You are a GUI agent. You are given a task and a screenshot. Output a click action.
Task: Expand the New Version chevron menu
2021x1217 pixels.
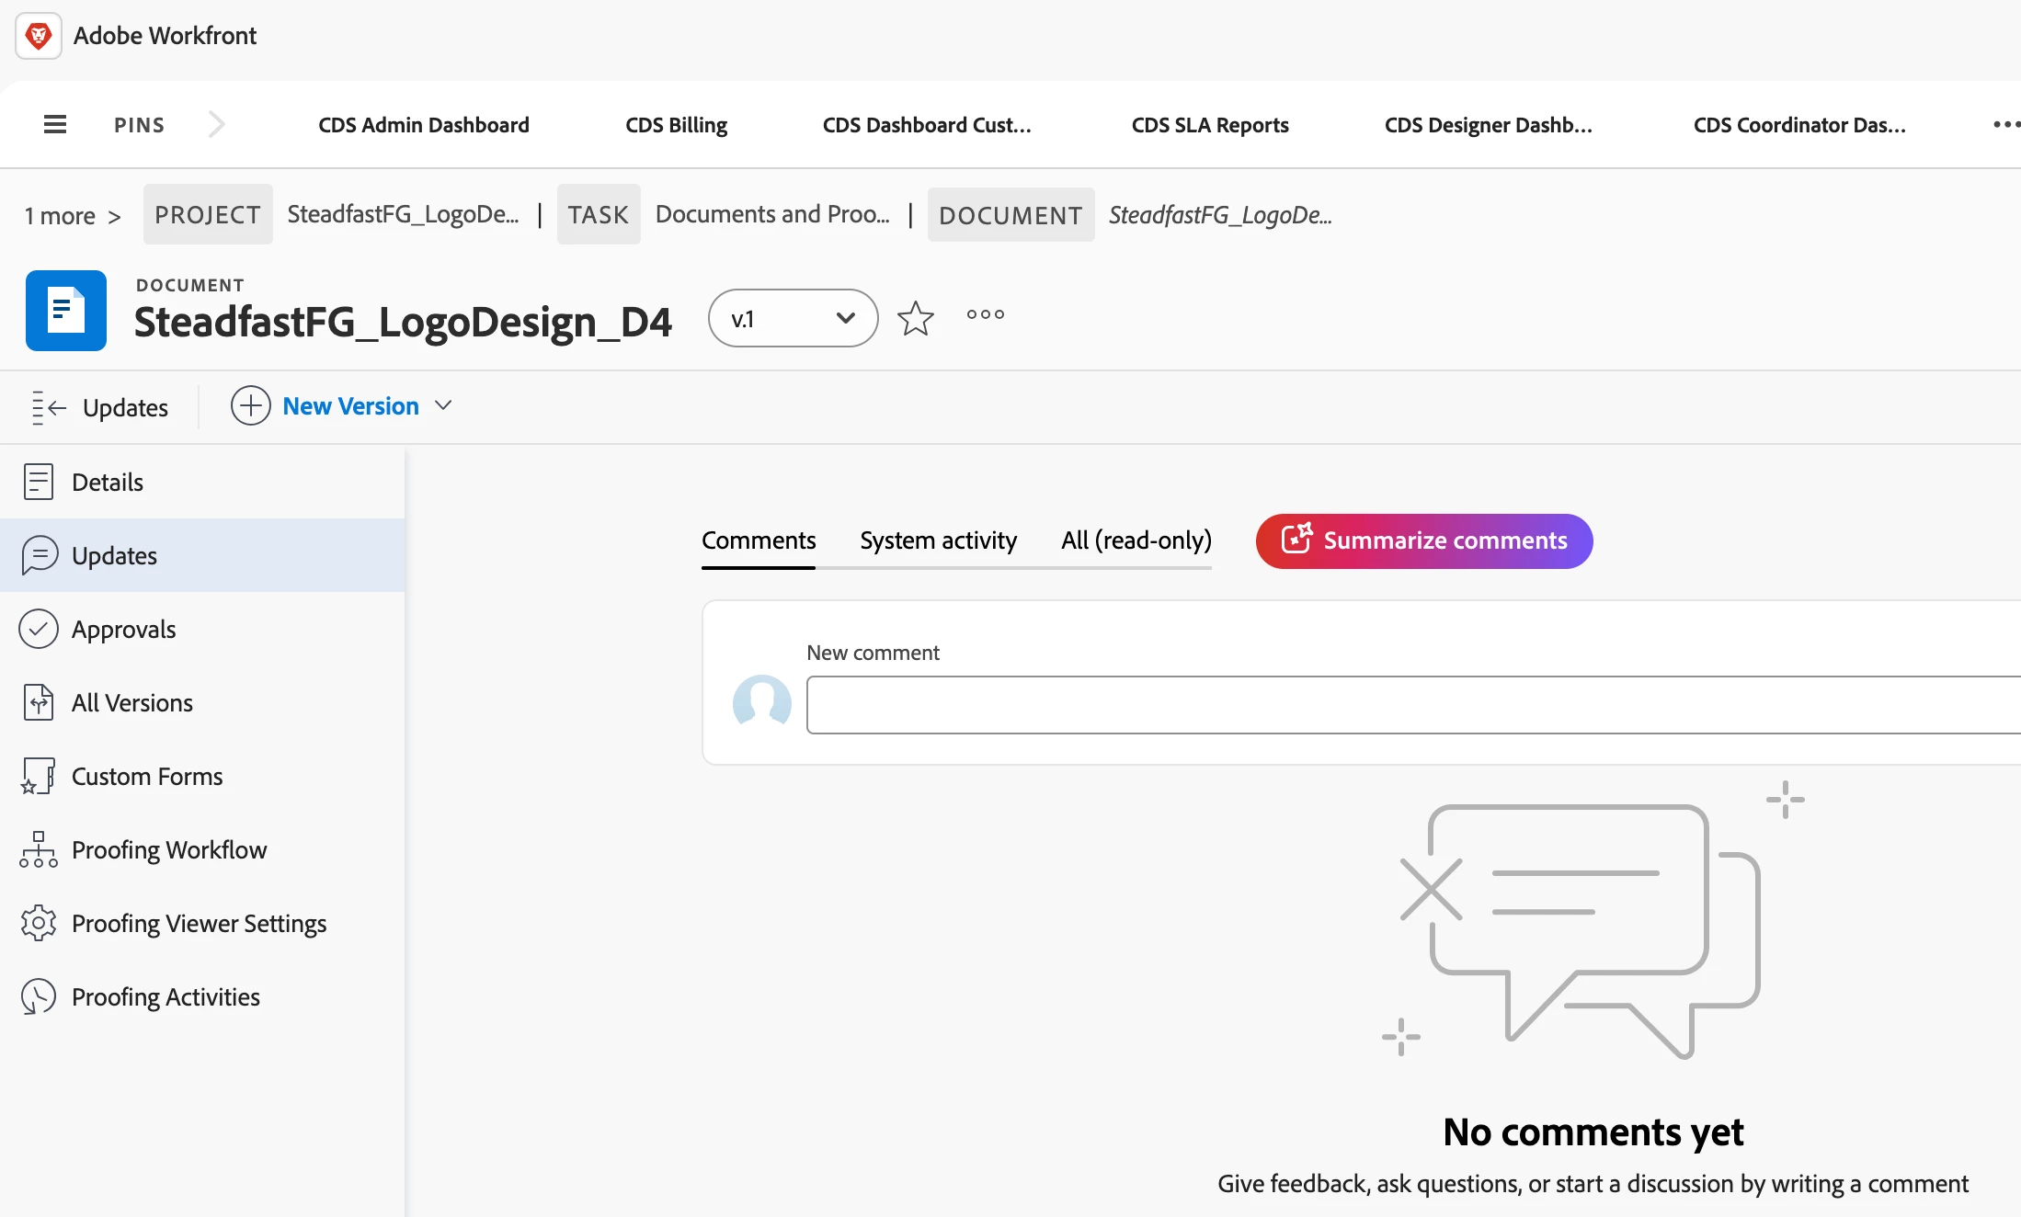443,405
